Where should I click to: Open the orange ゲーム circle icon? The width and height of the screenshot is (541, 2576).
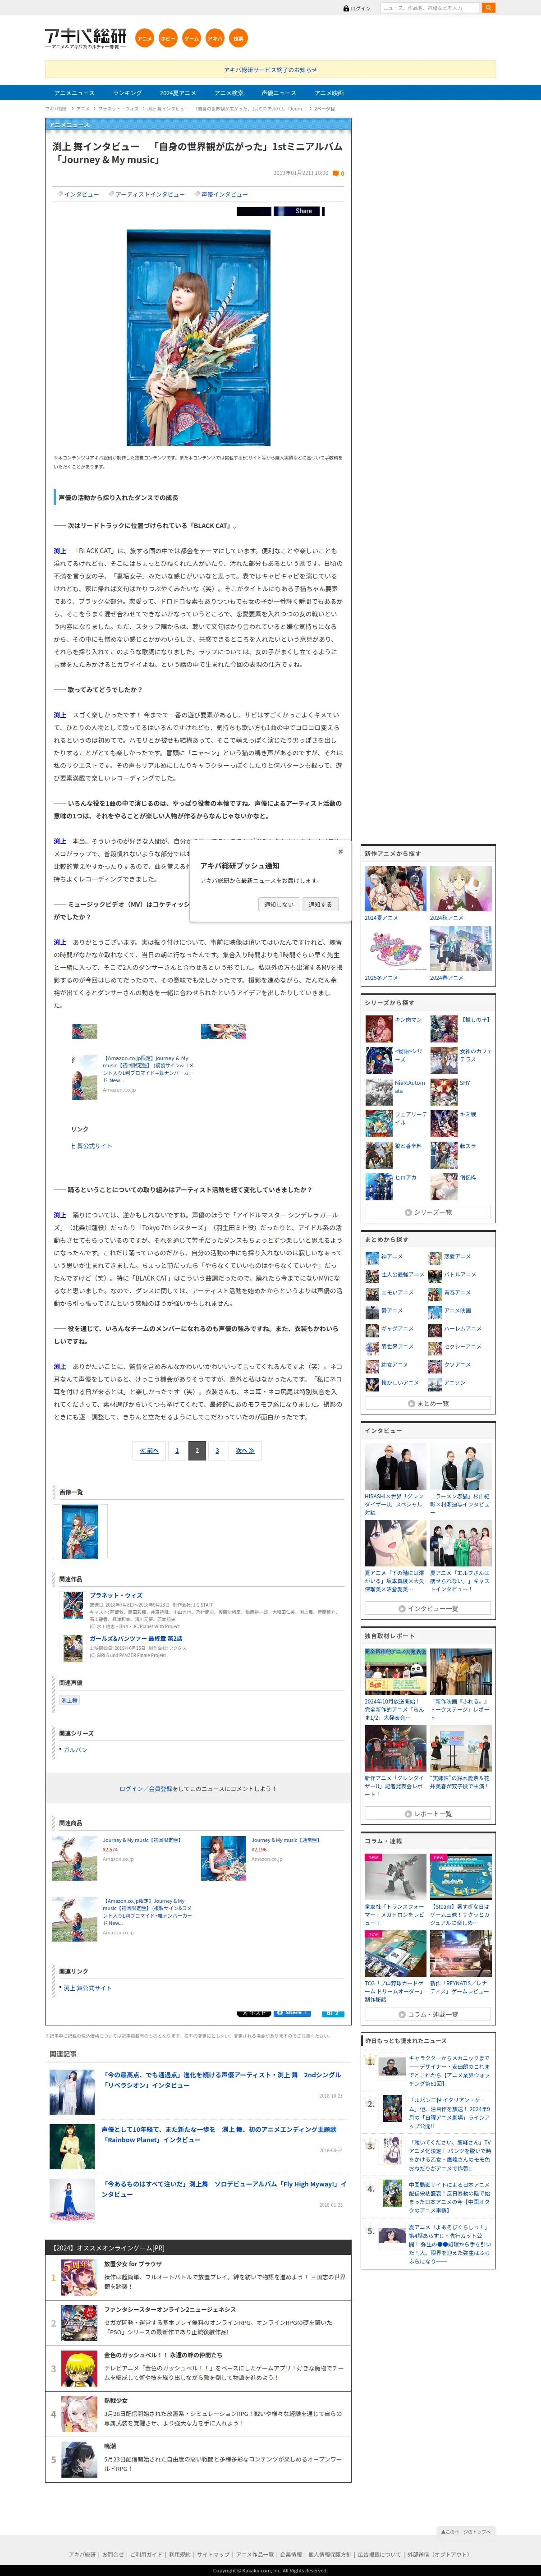coord(191,38)
